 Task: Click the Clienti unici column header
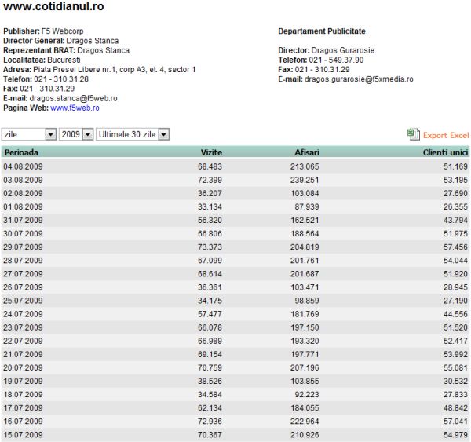point(445,152)
